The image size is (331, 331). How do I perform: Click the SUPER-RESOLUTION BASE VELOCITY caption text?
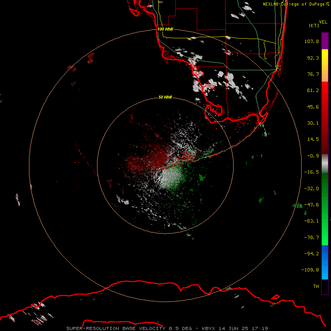[116, 328]
